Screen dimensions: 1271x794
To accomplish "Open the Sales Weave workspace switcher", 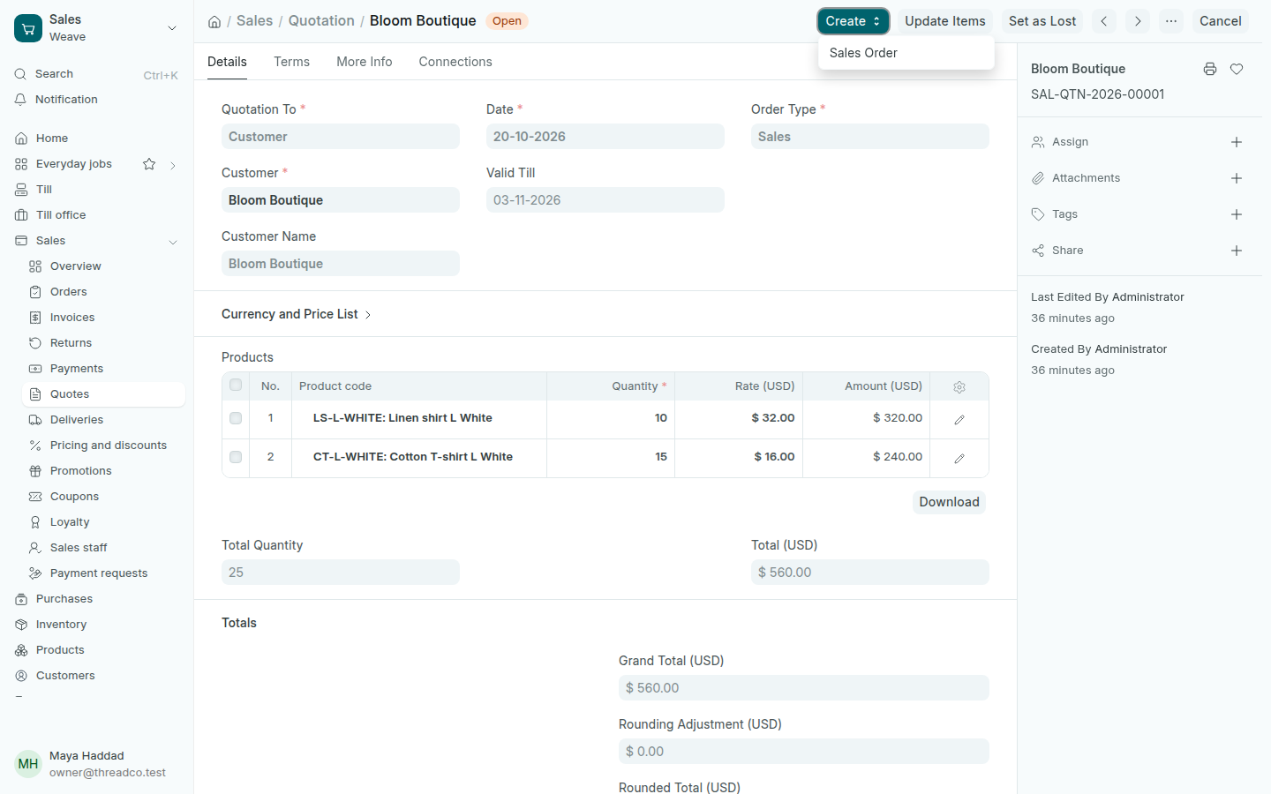I will click(96, 28).
